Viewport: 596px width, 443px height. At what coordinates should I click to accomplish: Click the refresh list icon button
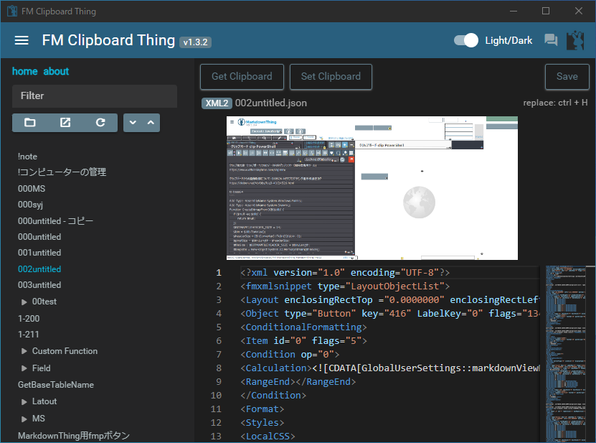(x=100, y=123)
